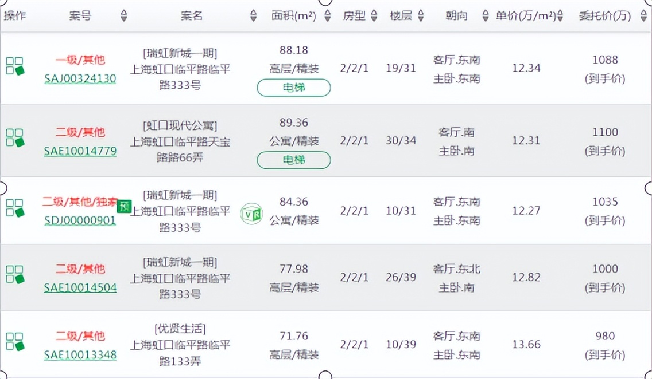Screen dimensions: 652x379
Task: Click the sort chevron beside the 案号 header
Action: point(124,16)
